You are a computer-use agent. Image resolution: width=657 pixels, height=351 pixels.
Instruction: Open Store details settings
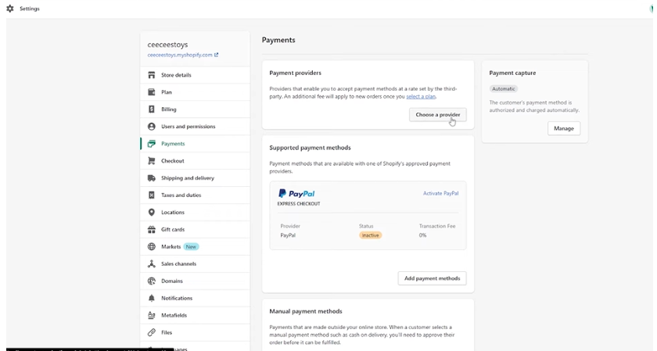[195, 75]
